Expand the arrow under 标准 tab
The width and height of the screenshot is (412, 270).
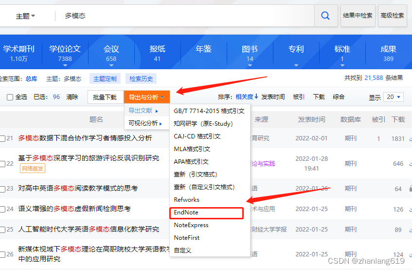pyautogui.click(x=342, y=65)
